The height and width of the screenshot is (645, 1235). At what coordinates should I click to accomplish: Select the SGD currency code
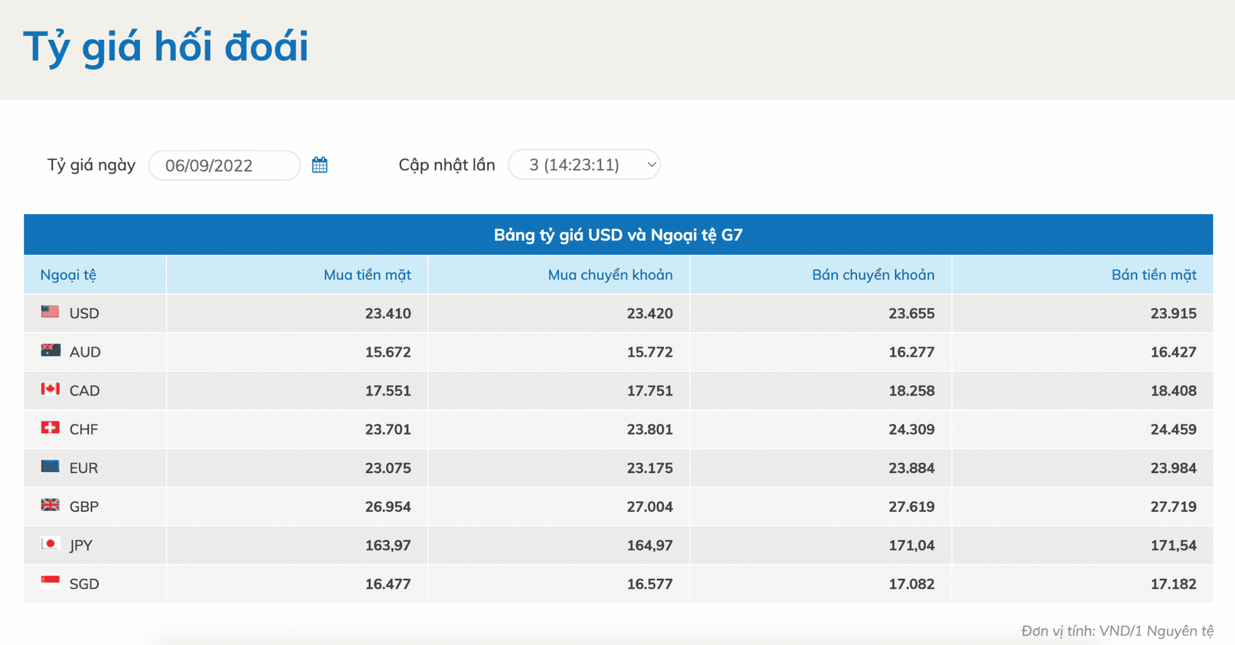tap(84, 584)
